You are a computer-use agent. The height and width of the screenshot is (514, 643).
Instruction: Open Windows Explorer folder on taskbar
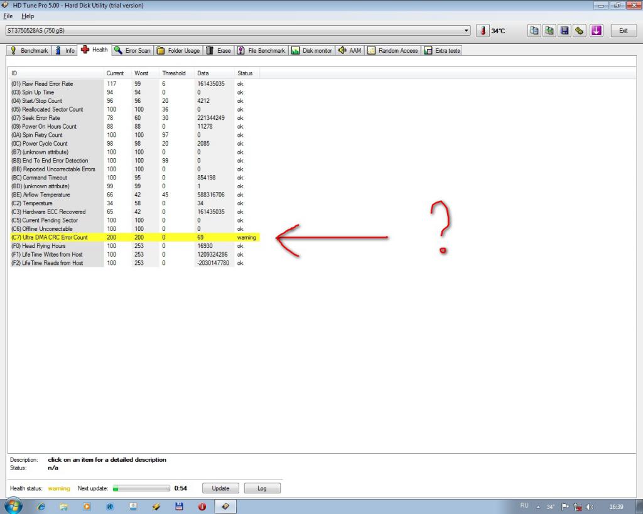[64, 506]
